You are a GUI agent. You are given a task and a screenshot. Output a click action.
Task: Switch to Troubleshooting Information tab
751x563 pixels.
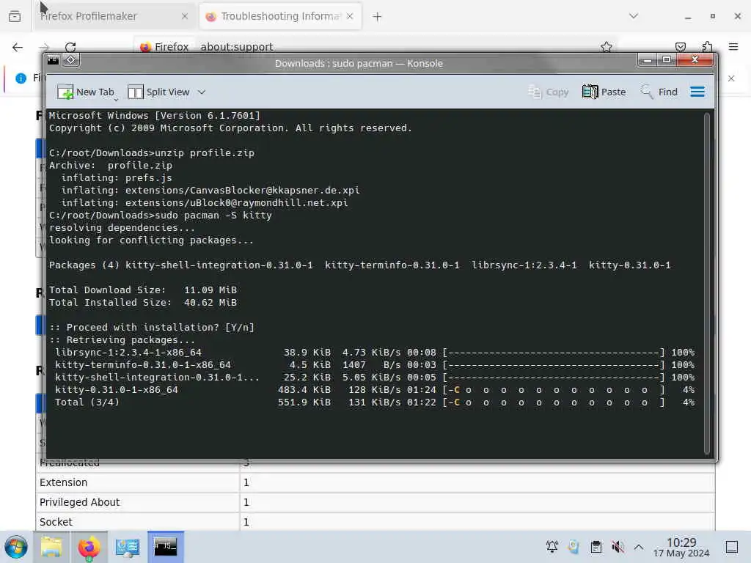tap(280, 16)
